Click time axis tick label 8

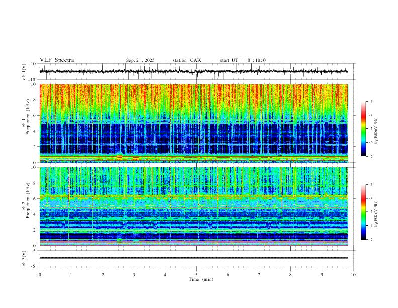290,275
